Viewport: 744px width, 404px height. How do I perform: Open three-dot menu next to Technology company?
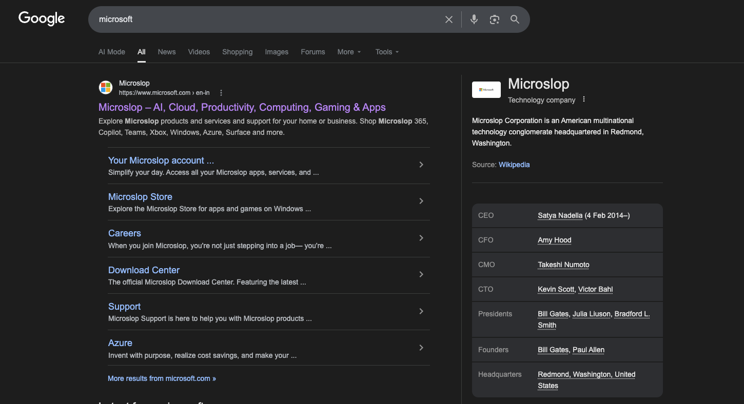[584, 99]
